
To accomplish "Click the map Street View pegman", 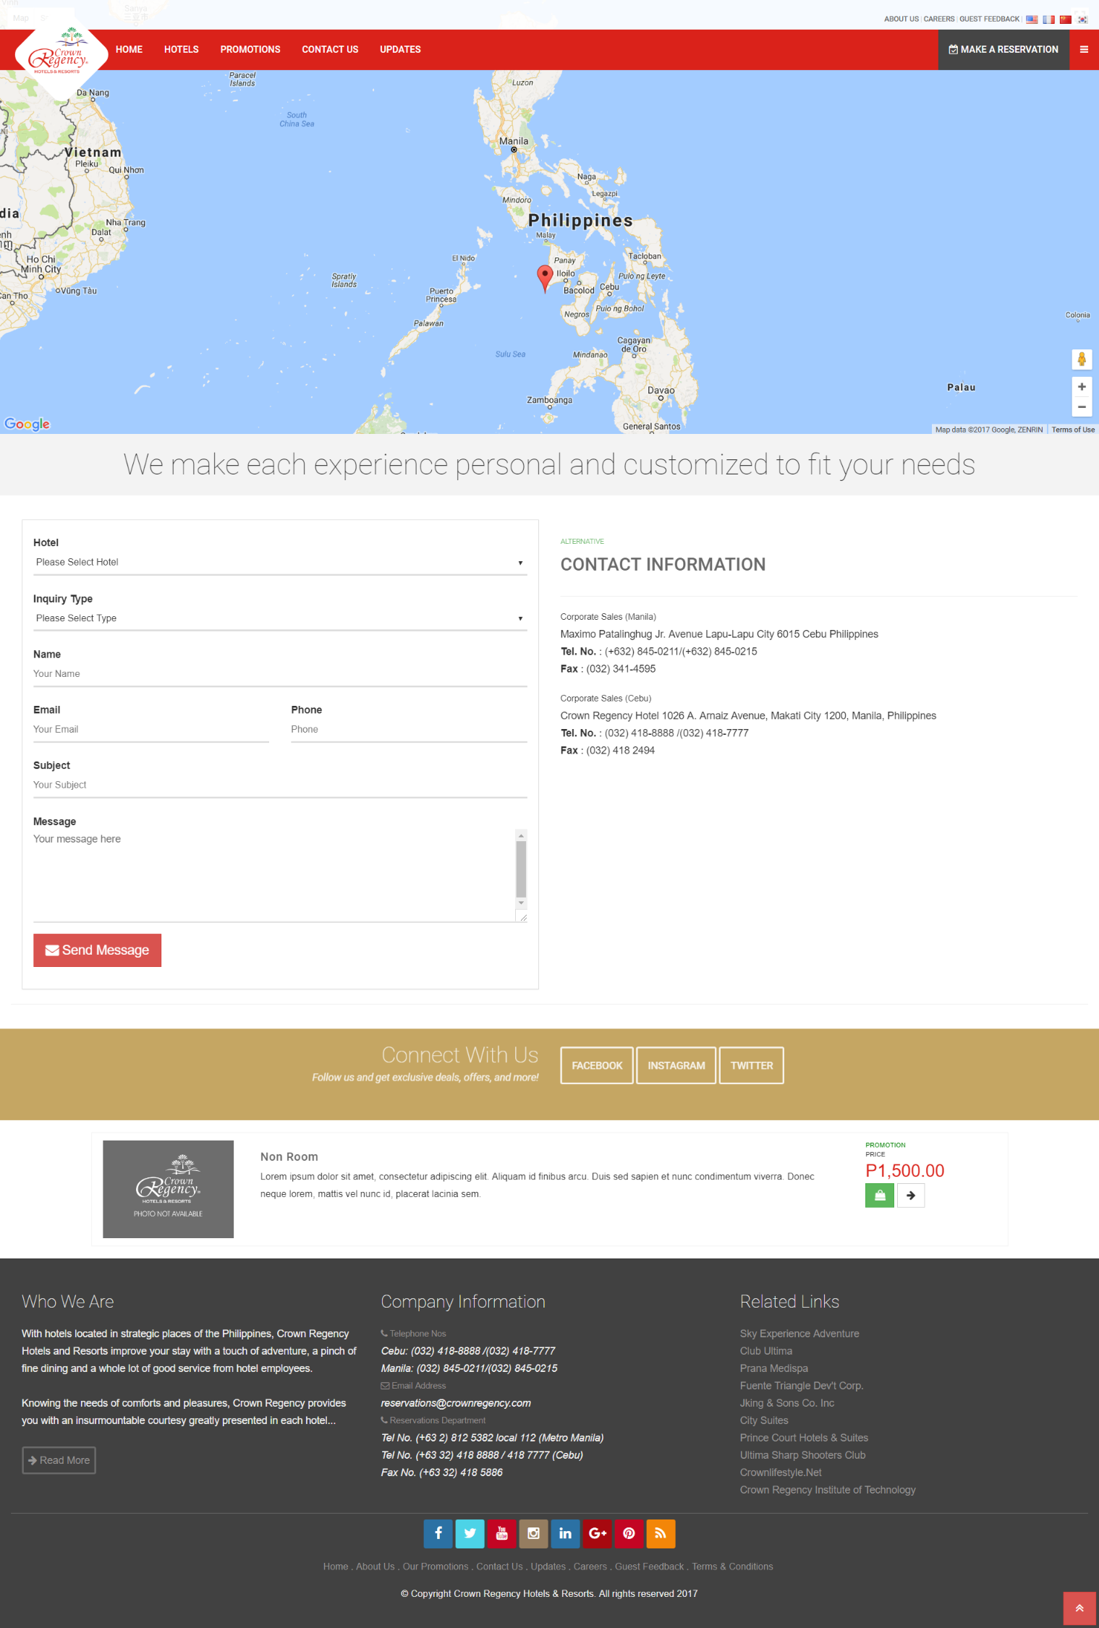I will click(x=1082, y=359).
